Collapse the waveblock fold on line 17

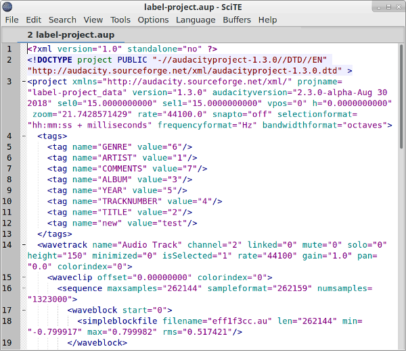point(24,310)
